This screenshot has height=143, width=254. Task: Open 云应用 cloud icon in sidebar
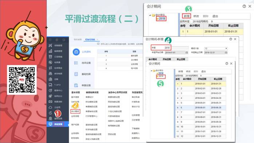point(51,107)
